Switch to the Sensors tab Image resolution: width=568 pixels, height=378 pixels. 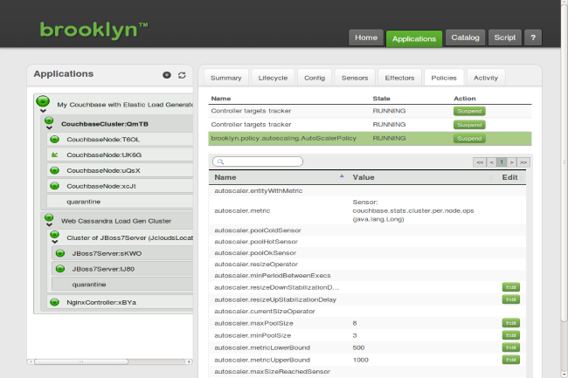[355, 78]
